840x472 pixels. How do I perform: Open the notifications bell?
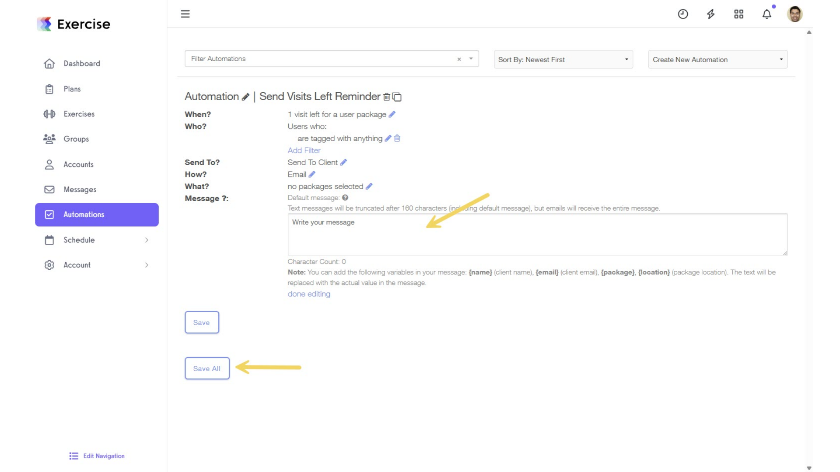(766, 14)
